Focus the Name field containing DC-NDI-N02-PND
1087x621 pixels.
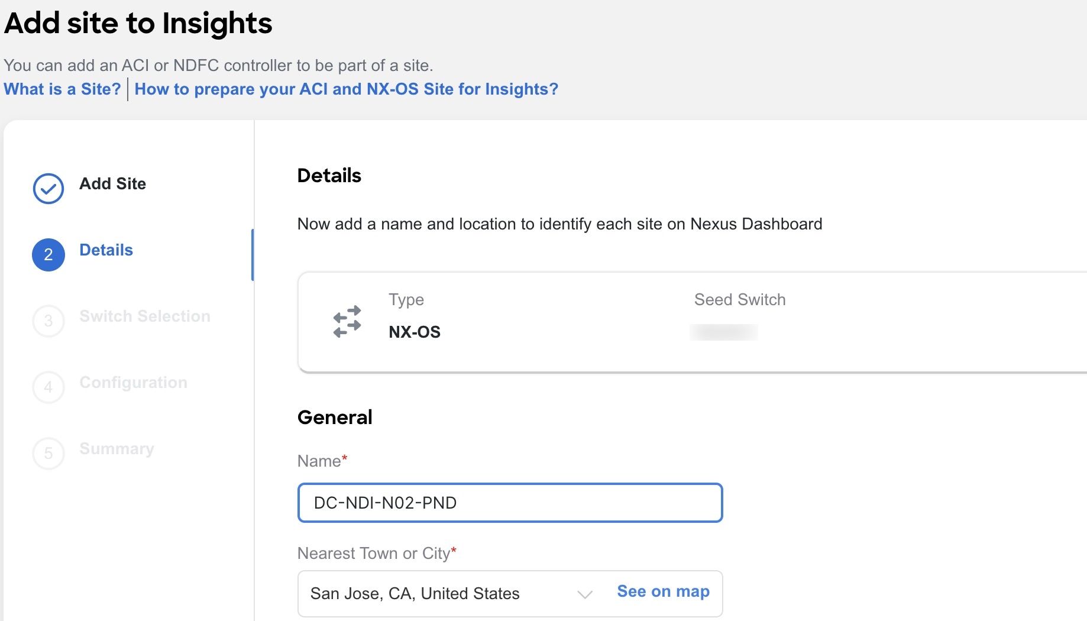coord(510,503)
